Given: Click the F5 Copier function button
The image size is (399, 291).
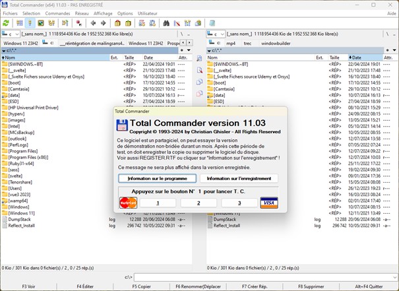Looking at the screenshot, I should (142, 286).
